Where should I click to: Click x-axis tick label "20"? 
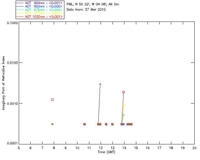point(194,148)
